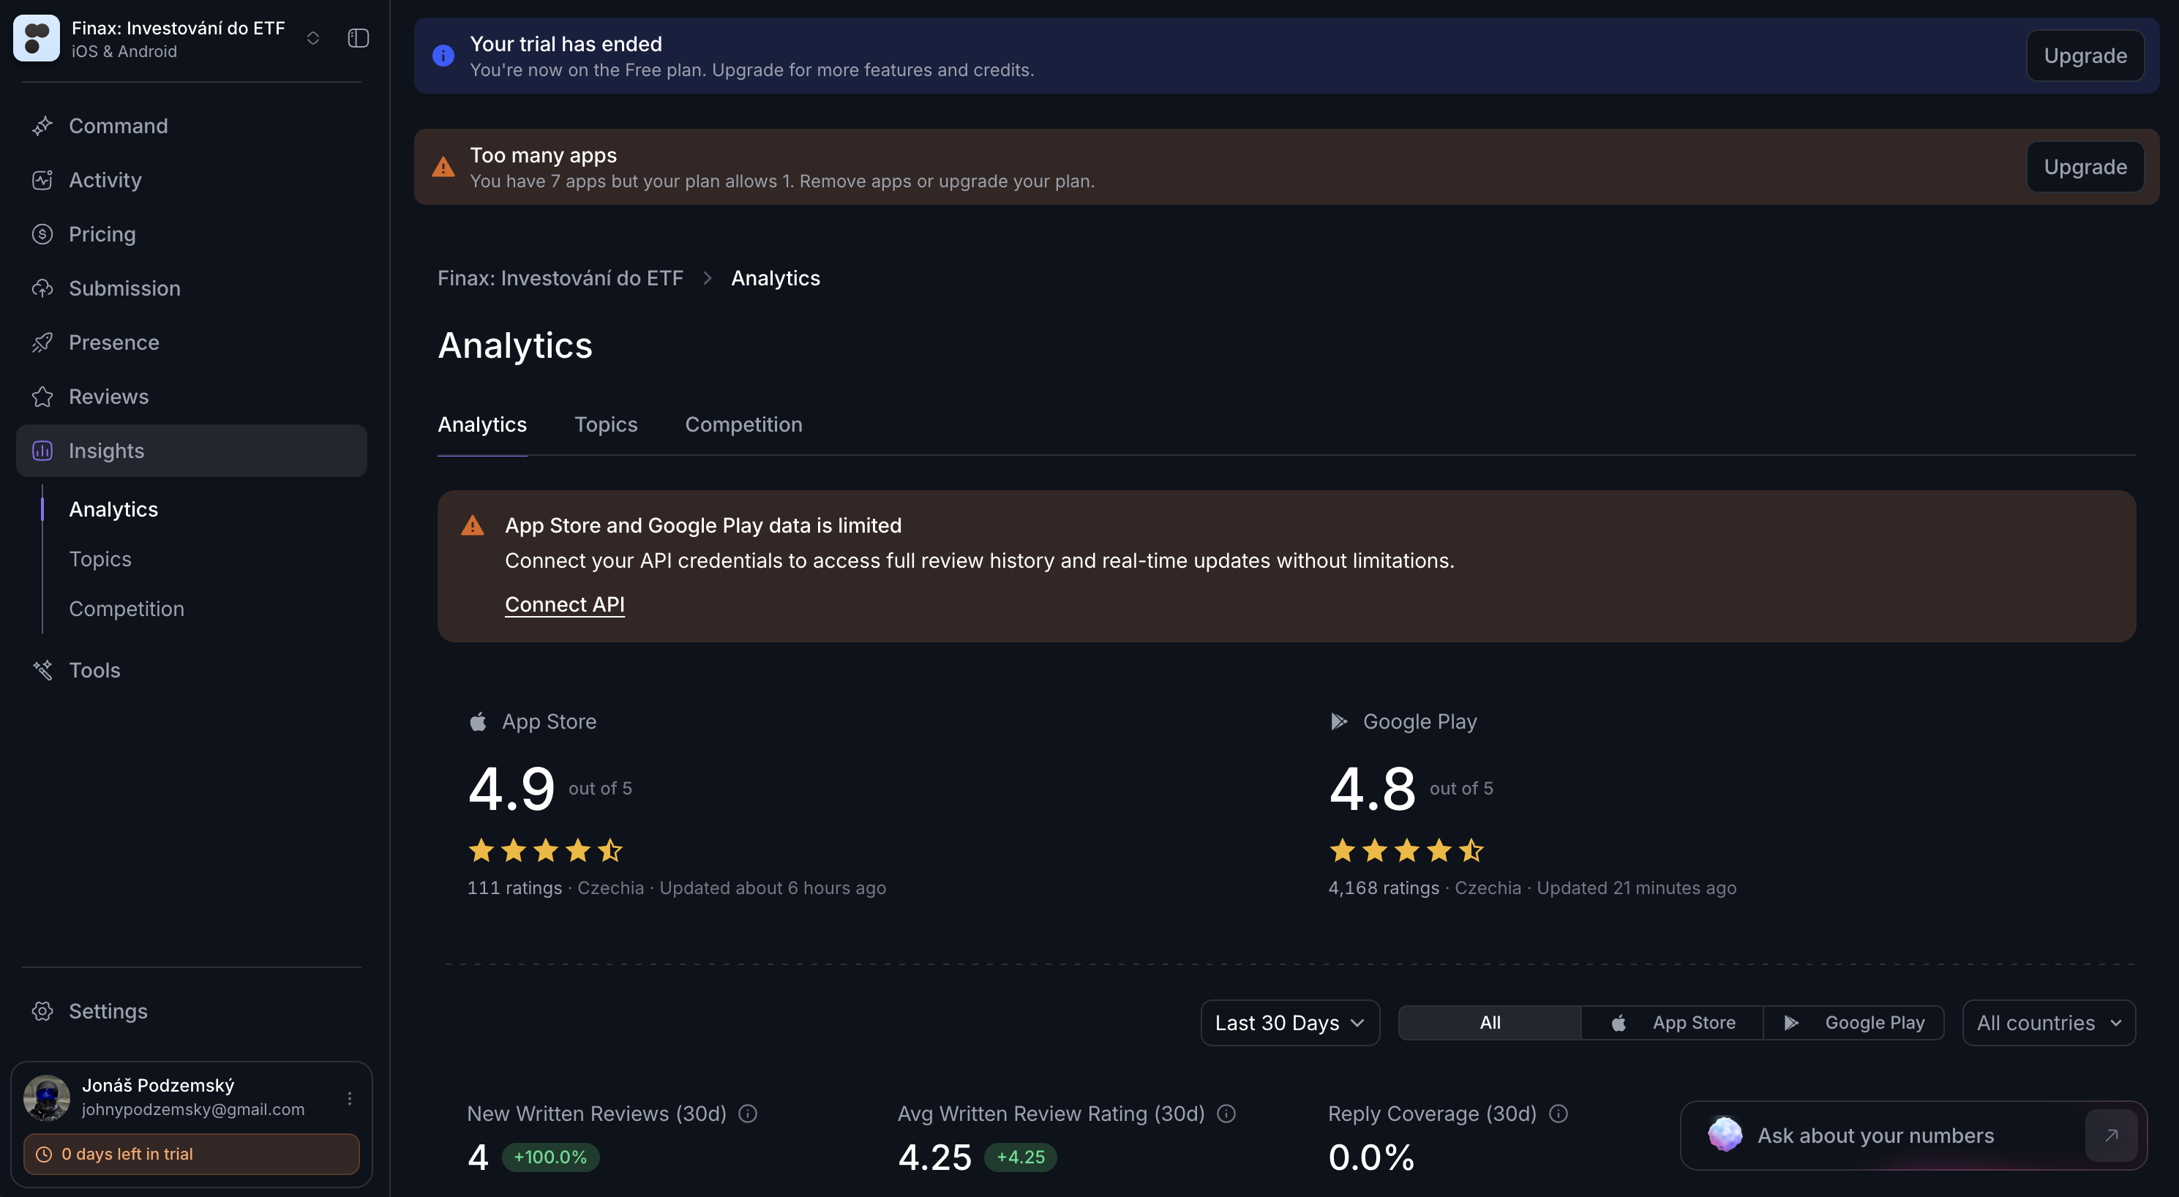
Task: Click info icon for Reply Coverage
Action: click(1558, 1114)
